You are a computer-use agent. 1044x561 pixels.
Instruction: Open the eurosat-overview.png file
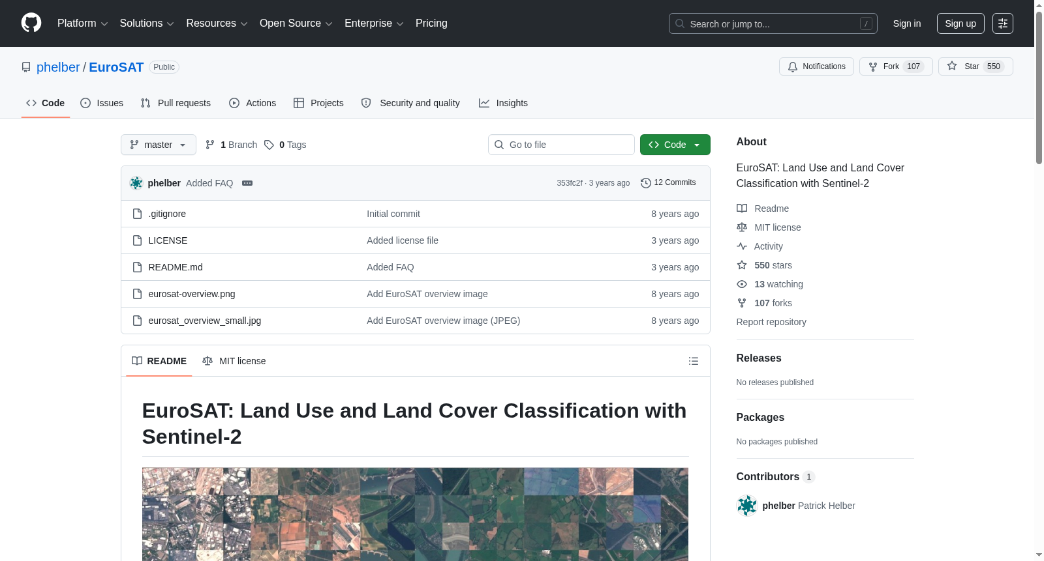pos(192,294)
